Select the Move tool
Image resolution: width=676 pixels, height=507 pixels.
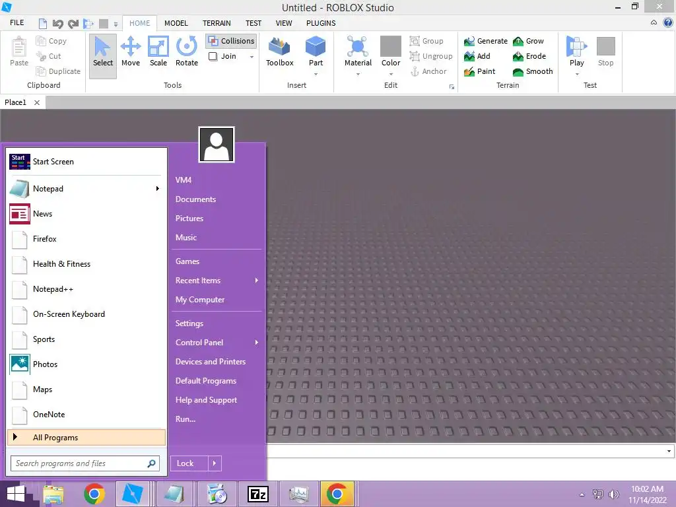tap(131, 52)
